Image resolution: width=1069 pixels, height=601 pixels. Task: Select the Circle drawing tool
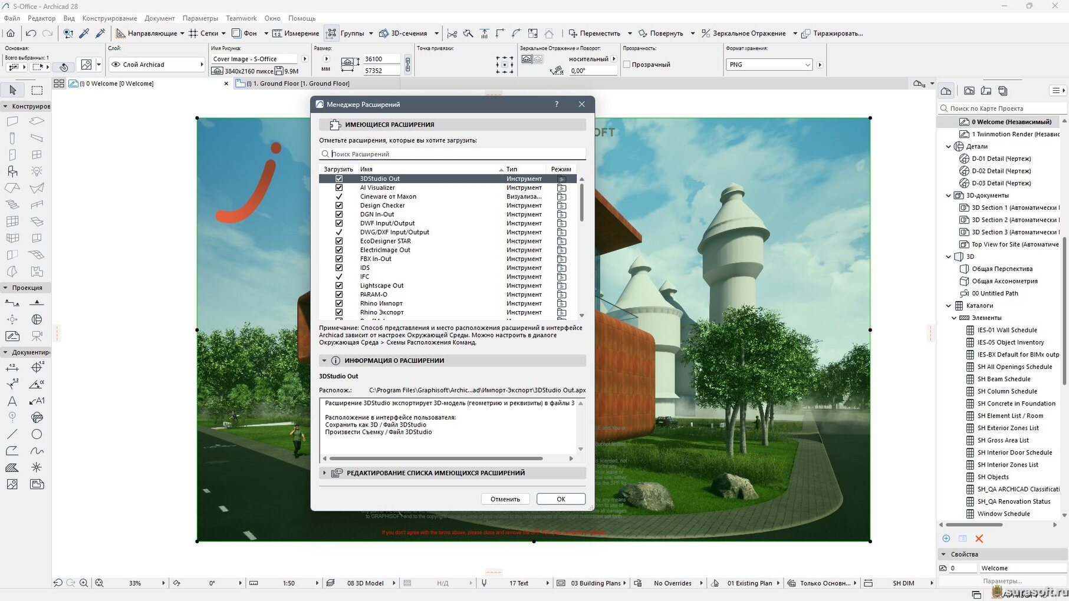pos(37,434)
